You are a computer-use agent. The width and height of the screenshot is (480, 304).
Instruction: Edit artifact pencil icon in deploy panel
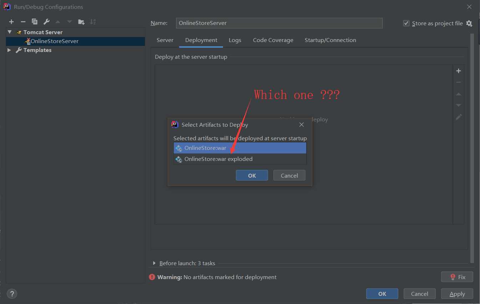point(459,117)
